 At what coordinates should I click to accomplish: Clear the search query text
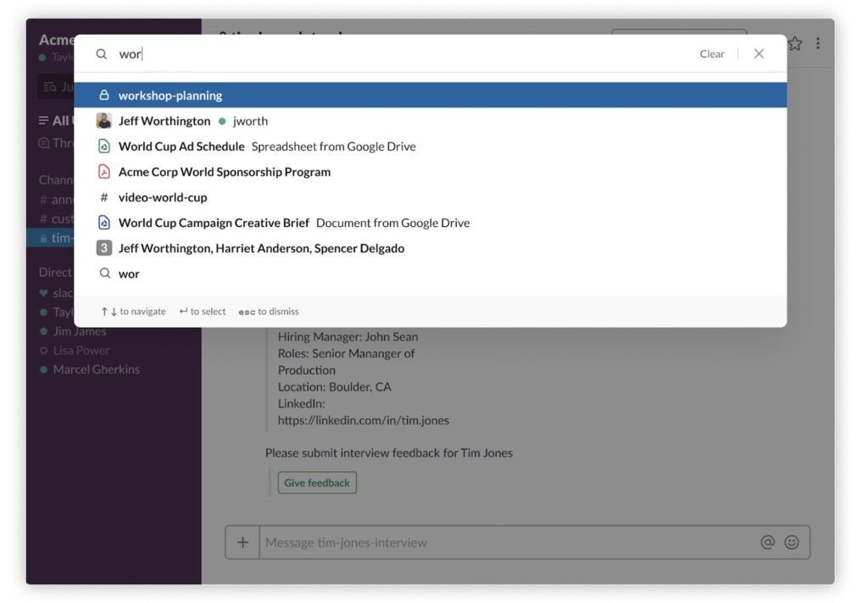(712, 53)
